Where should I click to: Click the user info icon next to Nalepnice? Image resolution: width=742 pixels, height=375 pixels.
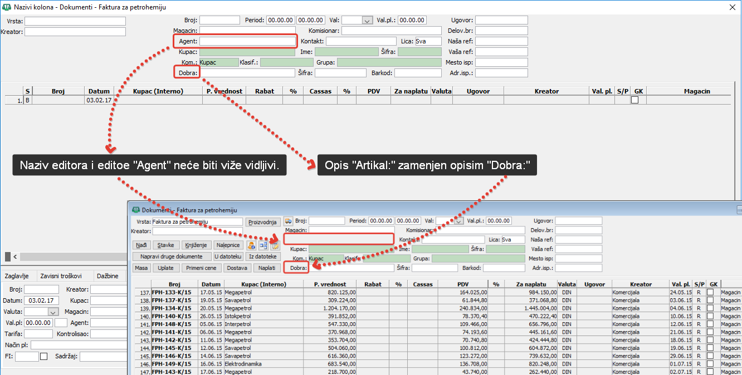point(251,245)
